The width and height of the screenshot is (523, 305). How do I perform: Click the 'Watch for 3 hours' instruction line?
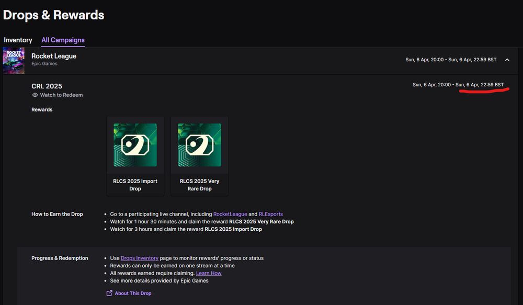pyautogui.click(x=186, y=229)
